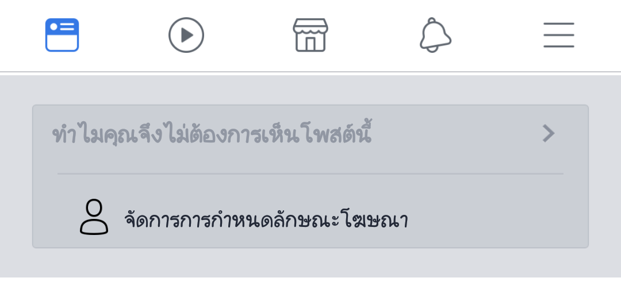Open more options from three-line menu

[x=559, y=35]
